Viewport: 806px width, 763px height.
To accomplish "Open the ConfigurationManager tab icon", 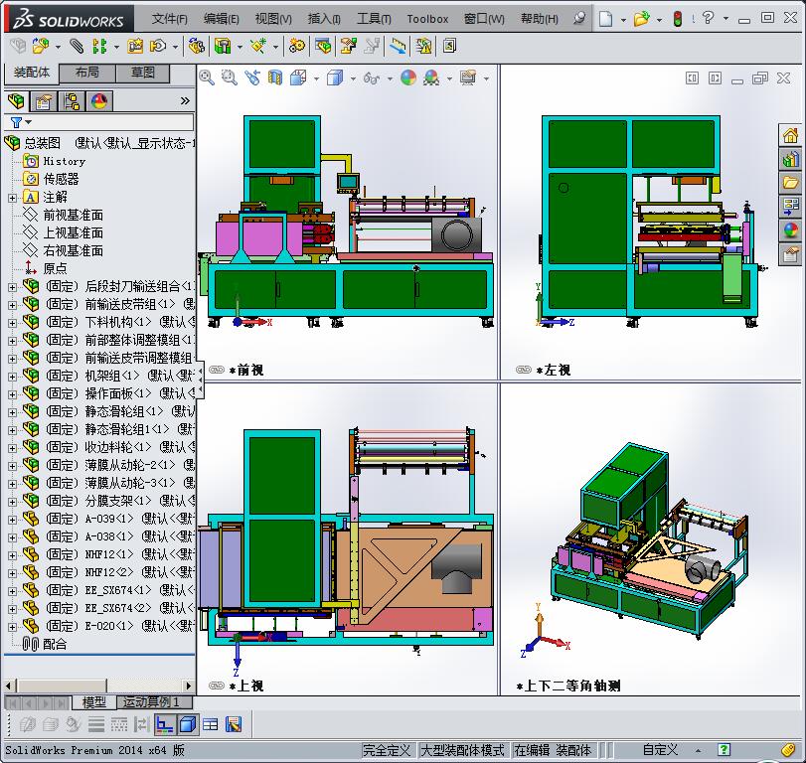I will click(x=72, y=101).
